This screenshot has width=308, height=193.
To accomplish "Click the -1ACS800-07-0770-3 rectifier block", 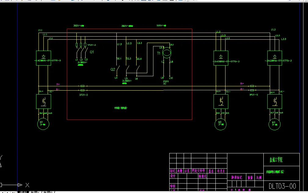I will (x=44, y=58).
